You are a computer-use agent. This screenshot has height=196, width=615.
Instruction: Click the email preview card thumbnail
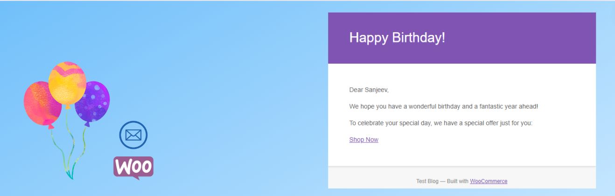pyautogui.click(x=462, y=101)
